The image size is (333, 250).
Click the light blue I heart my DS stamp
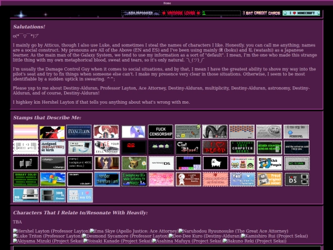tap(80, 195)
